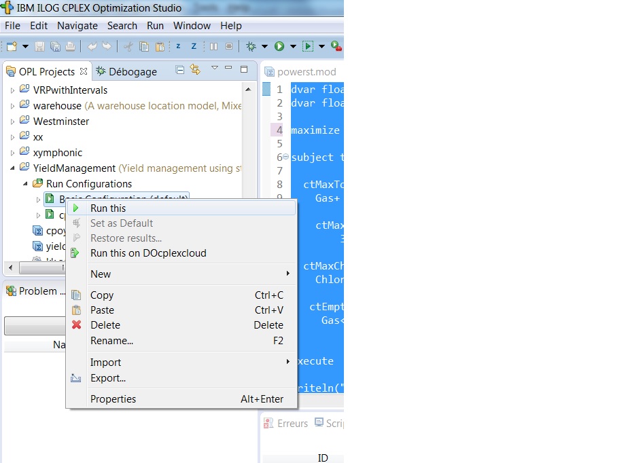Open the Import submenu

pyautogui.click(x=181, y=362)
